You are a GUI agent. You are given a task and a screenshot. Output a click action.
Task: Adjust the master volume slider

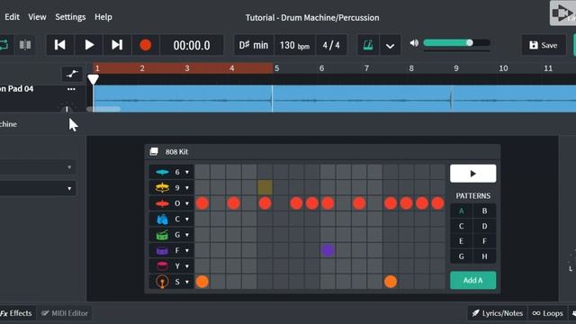pos(457,43)
